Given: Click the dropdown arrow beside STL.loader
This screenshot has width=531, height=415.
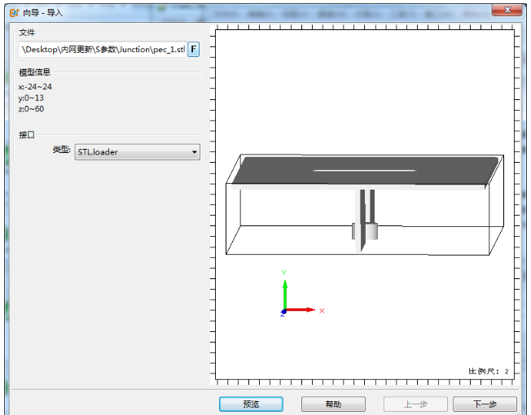Looking at the screenshot, I should [x=194, y=152].
